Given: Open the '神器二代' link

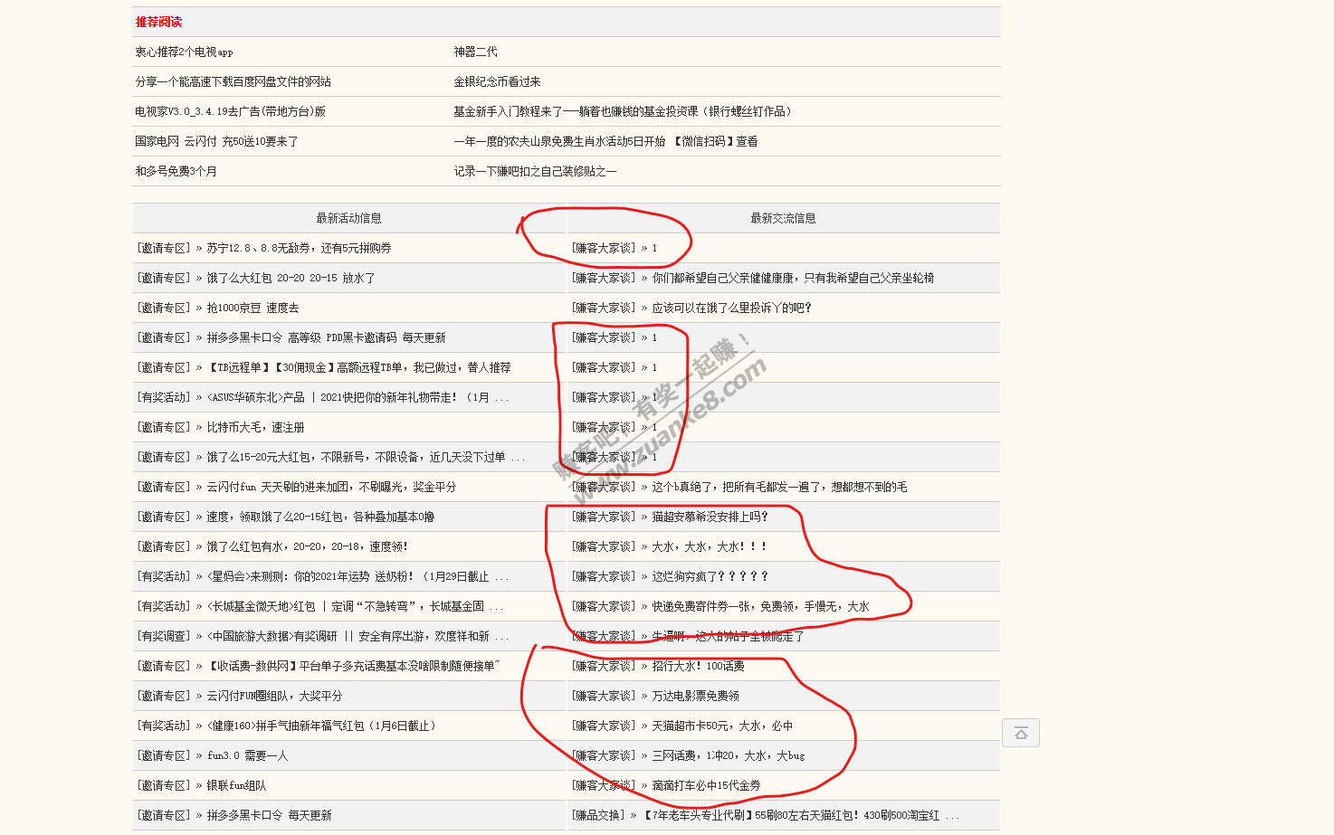Looking at the screenshot, I should point(476,52).
